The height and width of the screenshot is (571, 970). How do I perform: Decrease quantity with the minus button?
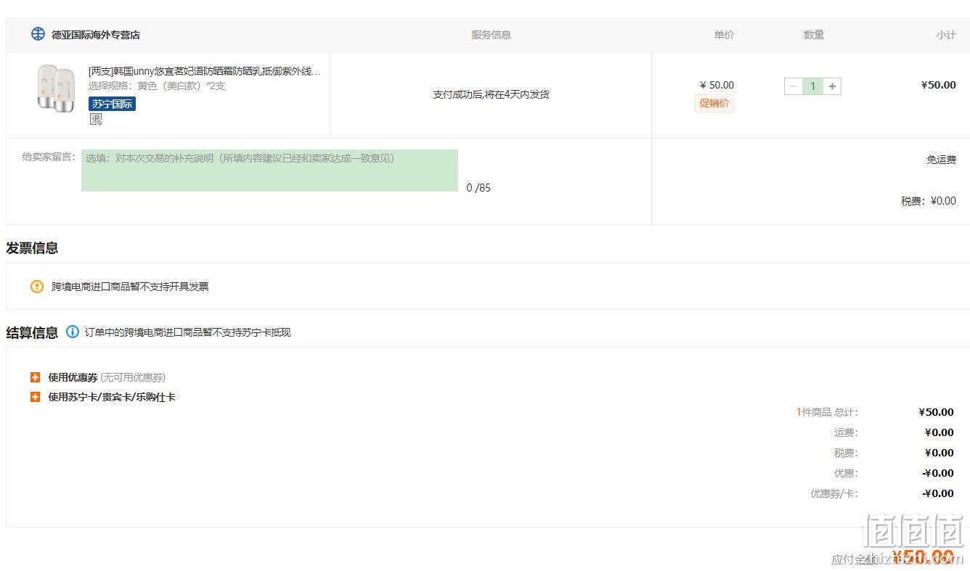[794, 86]
